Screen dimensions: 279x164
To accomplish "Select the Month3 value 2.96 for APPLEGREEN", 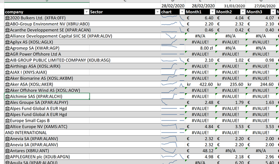I will coord(261,157).
